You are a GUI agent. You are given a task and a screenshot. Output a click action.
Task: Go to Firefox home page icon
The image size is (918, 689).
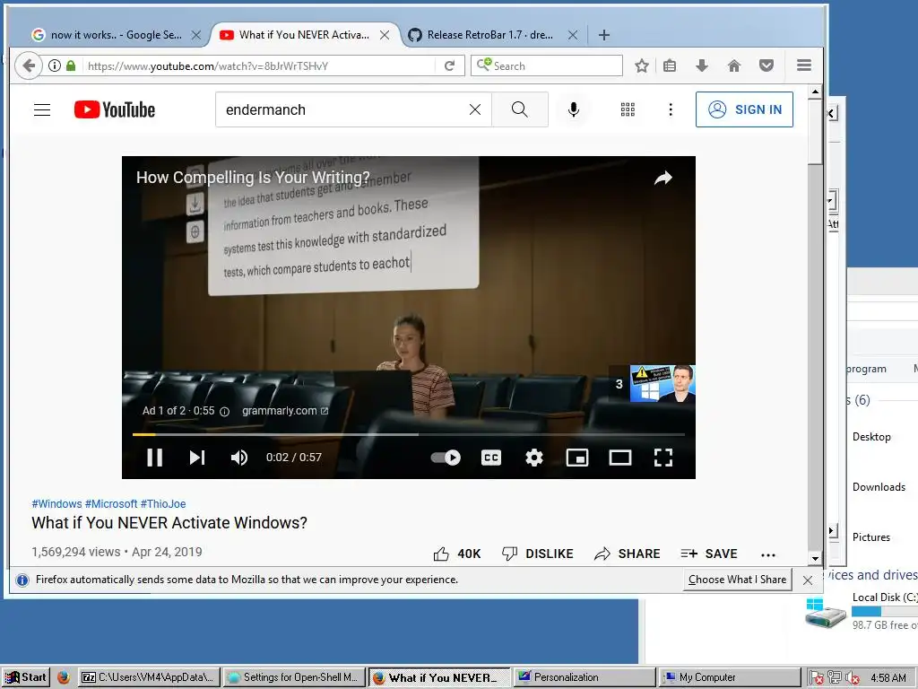coord(734,65)
